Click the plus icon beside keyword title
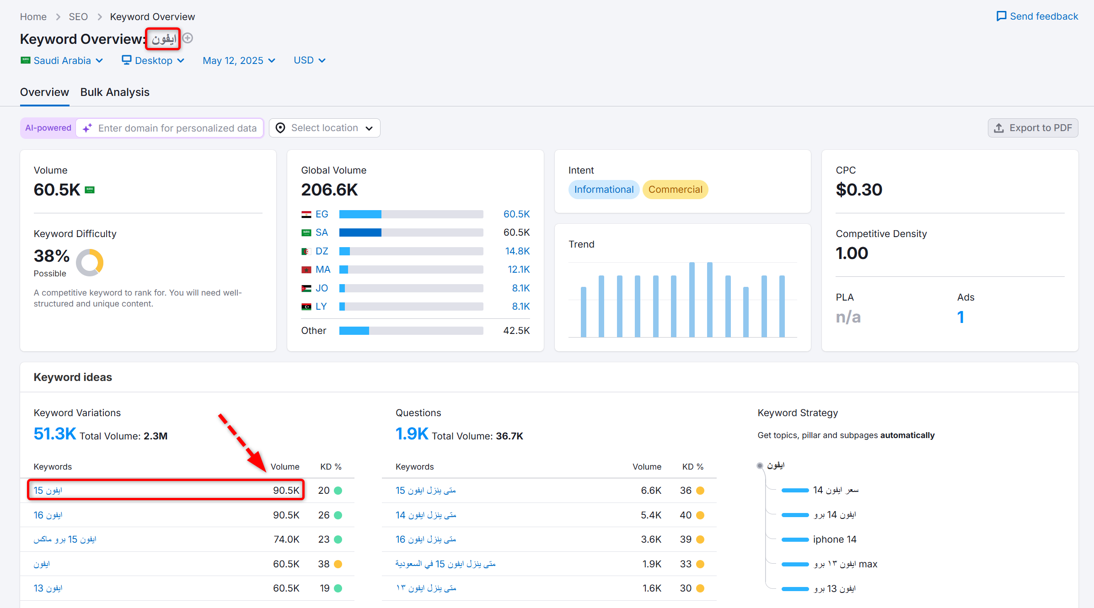Image resolution: width=1094 pixels, height=608 pixels. pyautogui.click(x=188, y=38)
